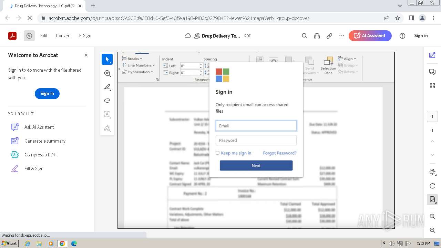Image resolution: width=441 pixels, height=248 pixels.
Task: Select the add comment tool
Action: (107, 73)
